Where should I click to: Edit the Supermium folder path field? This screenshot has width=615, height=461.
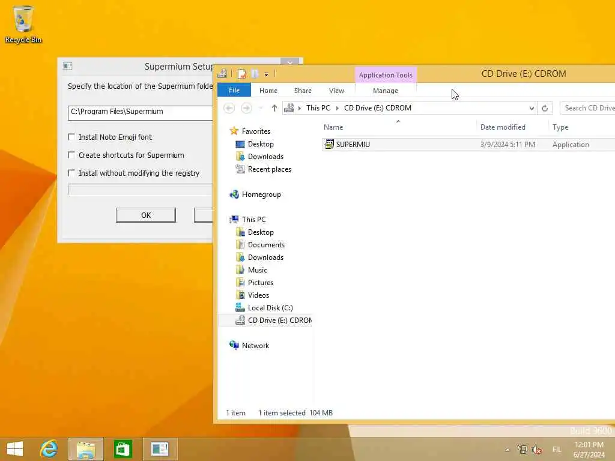coord(141,113)
